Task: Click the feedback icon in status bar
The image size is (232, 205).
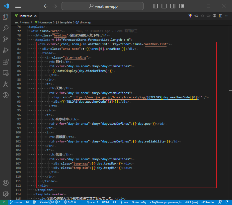Action: tap(220, 202)
